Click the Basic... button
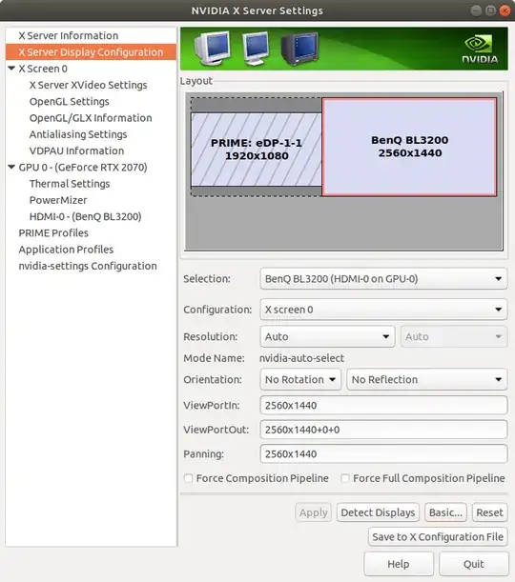The width and height of the screenshot is (515, 582). point(445,512)
